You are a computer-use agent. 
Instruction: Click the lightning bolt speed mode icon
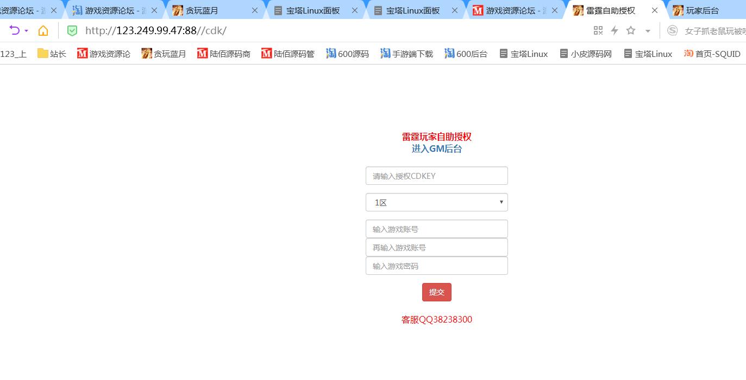pyautogui.click(x=615, y=30)
